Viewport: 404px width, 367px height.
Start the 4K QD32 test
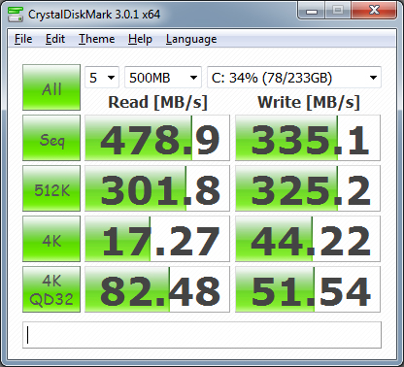[x=51, y=289]
